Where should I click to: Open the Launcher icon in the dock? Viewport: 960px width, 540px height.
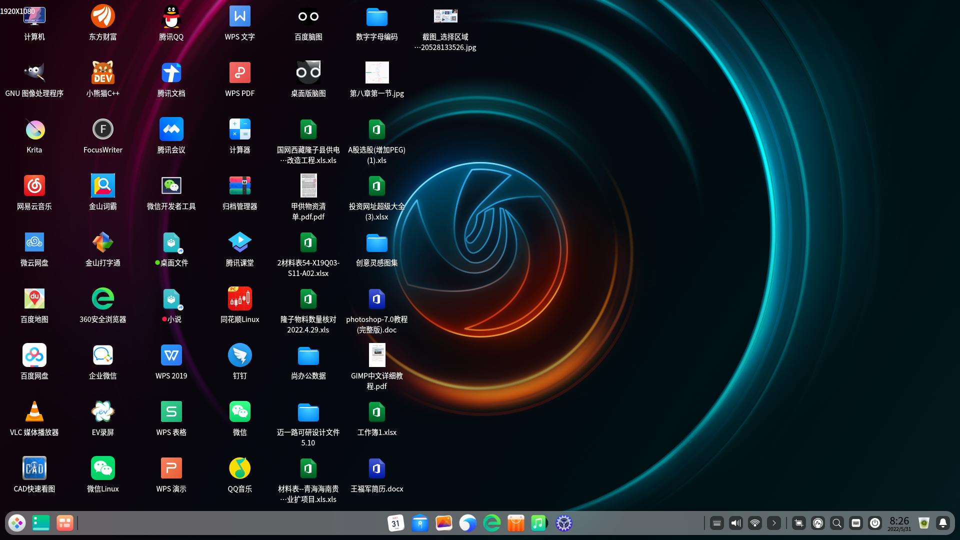[17, 523]
